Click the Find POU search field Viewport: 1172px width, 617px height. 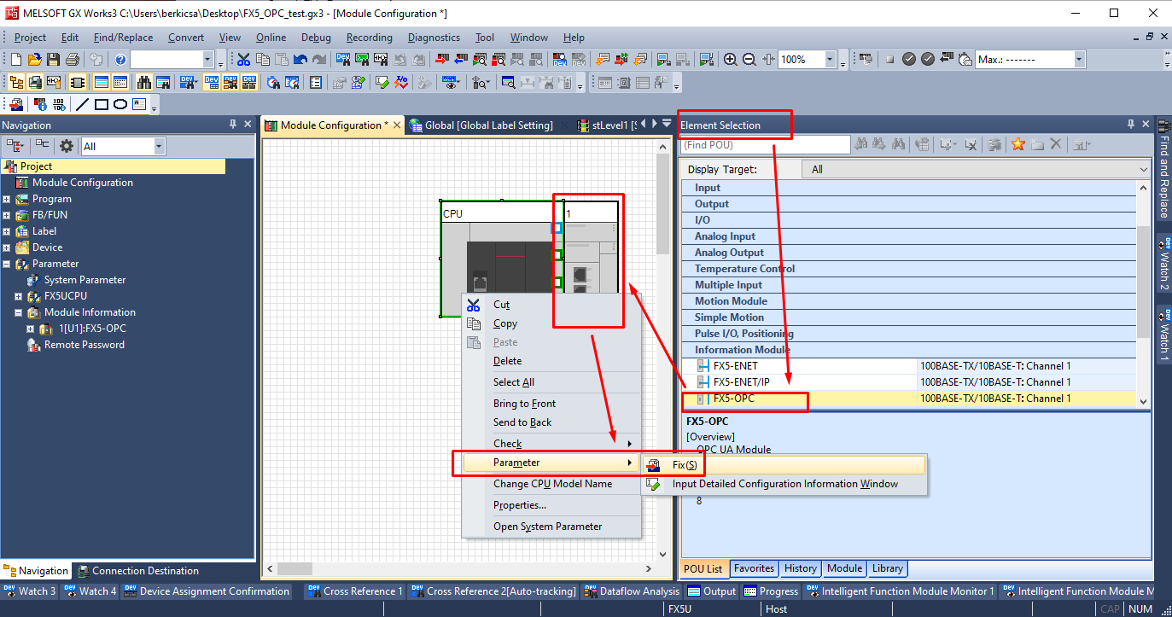tap(765, 145)
